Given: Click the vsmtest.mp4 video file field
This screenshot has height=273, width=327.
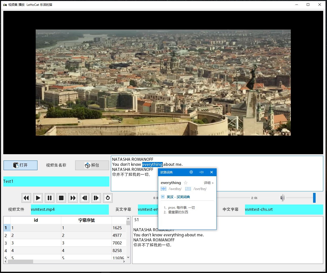Looking at the screenshot, I should (x=70, y=210).
